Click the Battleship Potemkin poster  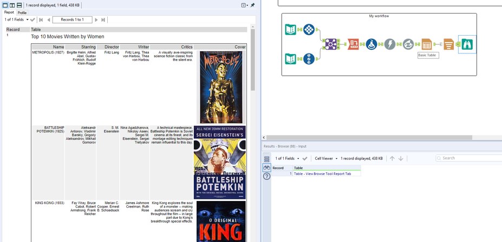[220, 163]
